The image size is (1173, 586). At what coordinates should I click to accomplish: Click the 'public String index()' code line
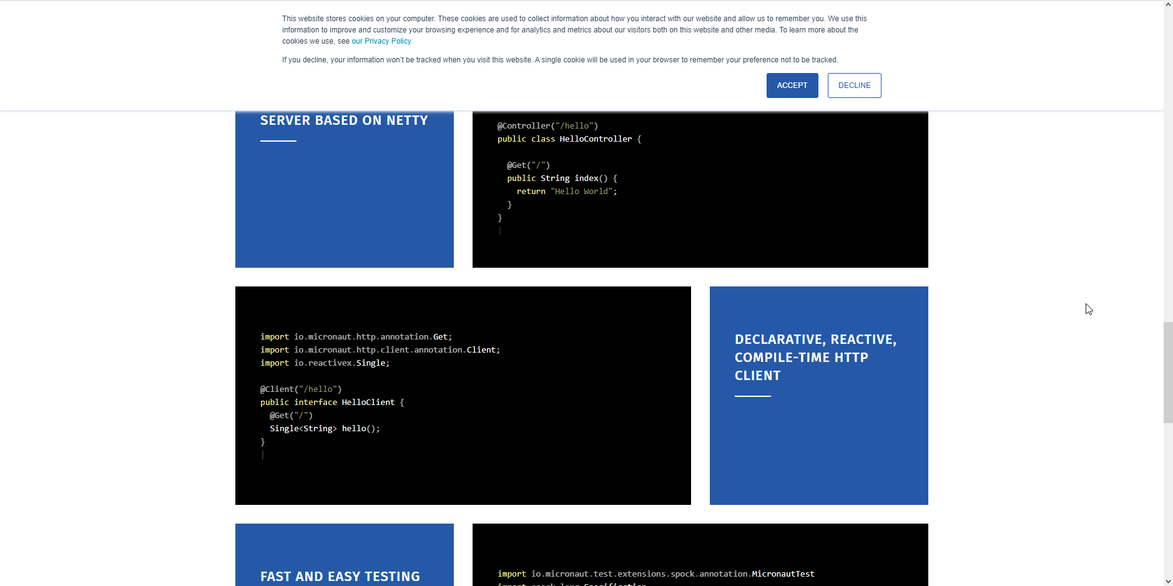coord(562,178)
